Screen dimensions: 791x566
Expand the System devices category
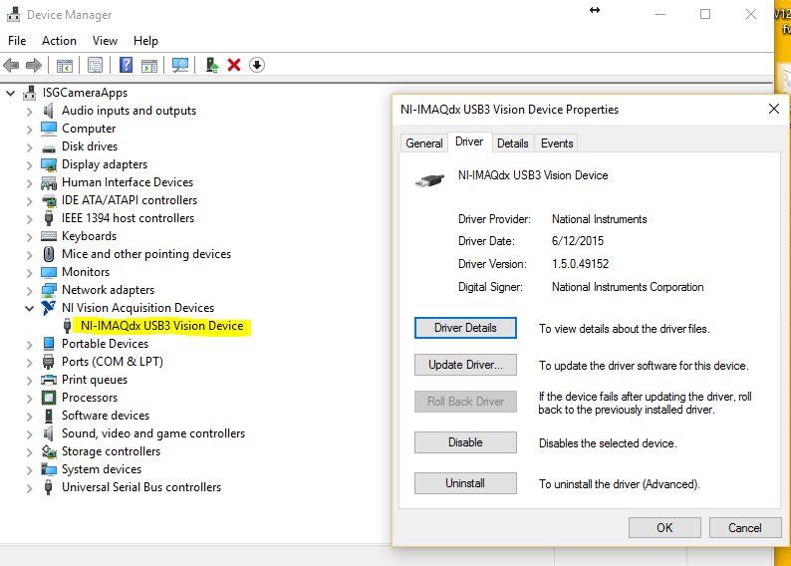(x=29, y=470)
